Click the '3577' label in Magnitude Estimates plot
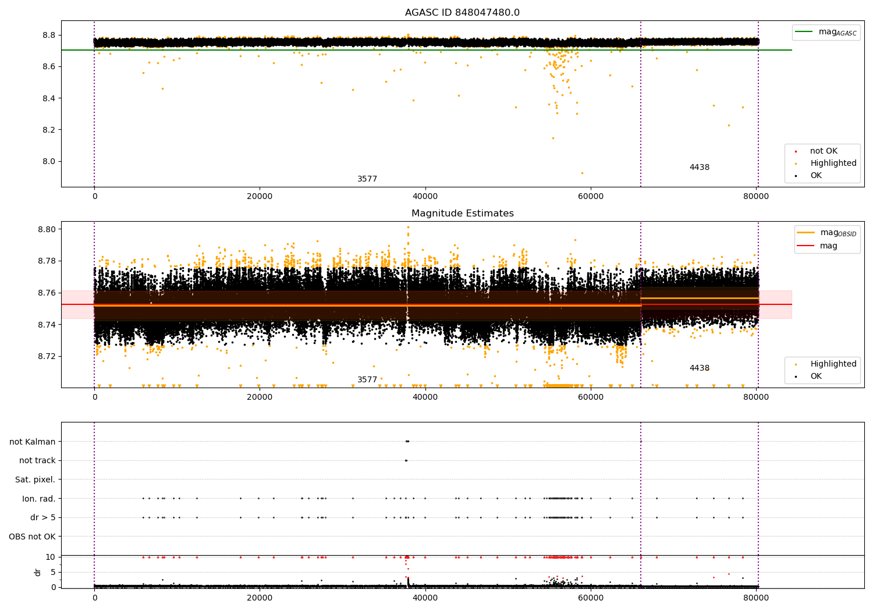 367,380
